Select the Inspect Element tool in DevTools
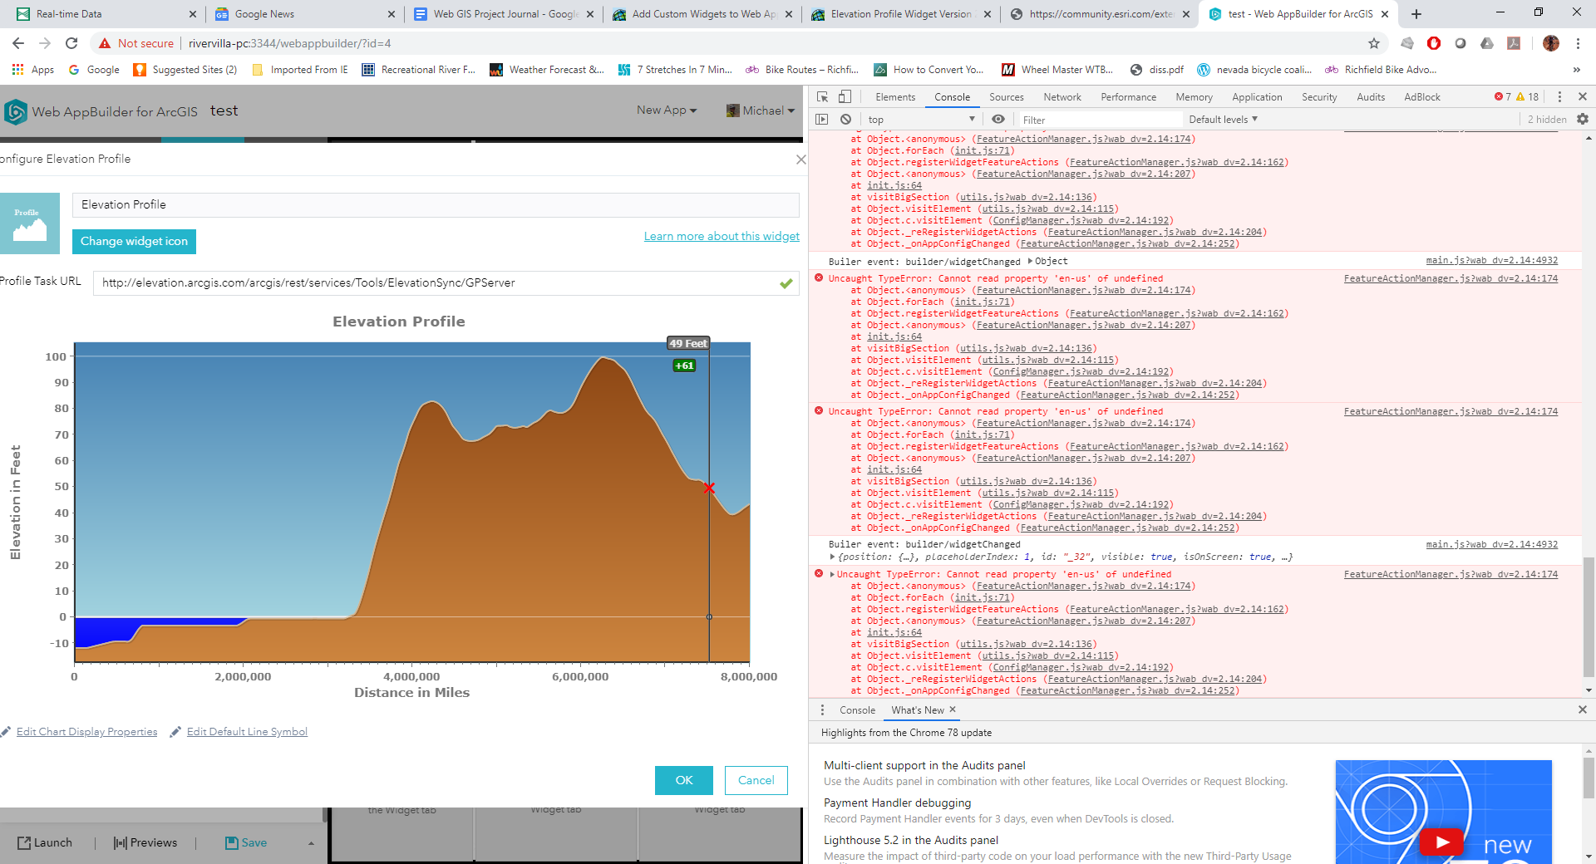This screenshot has width=1596, height=864. 821,96
